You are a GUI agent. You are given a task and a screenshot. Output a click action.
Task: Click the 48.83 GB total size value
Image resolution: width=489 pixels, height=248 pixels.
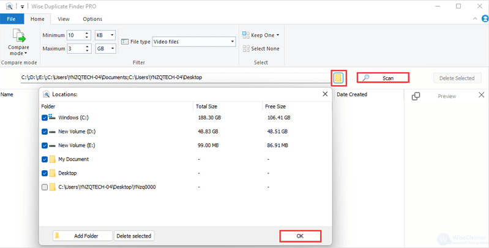208,132
